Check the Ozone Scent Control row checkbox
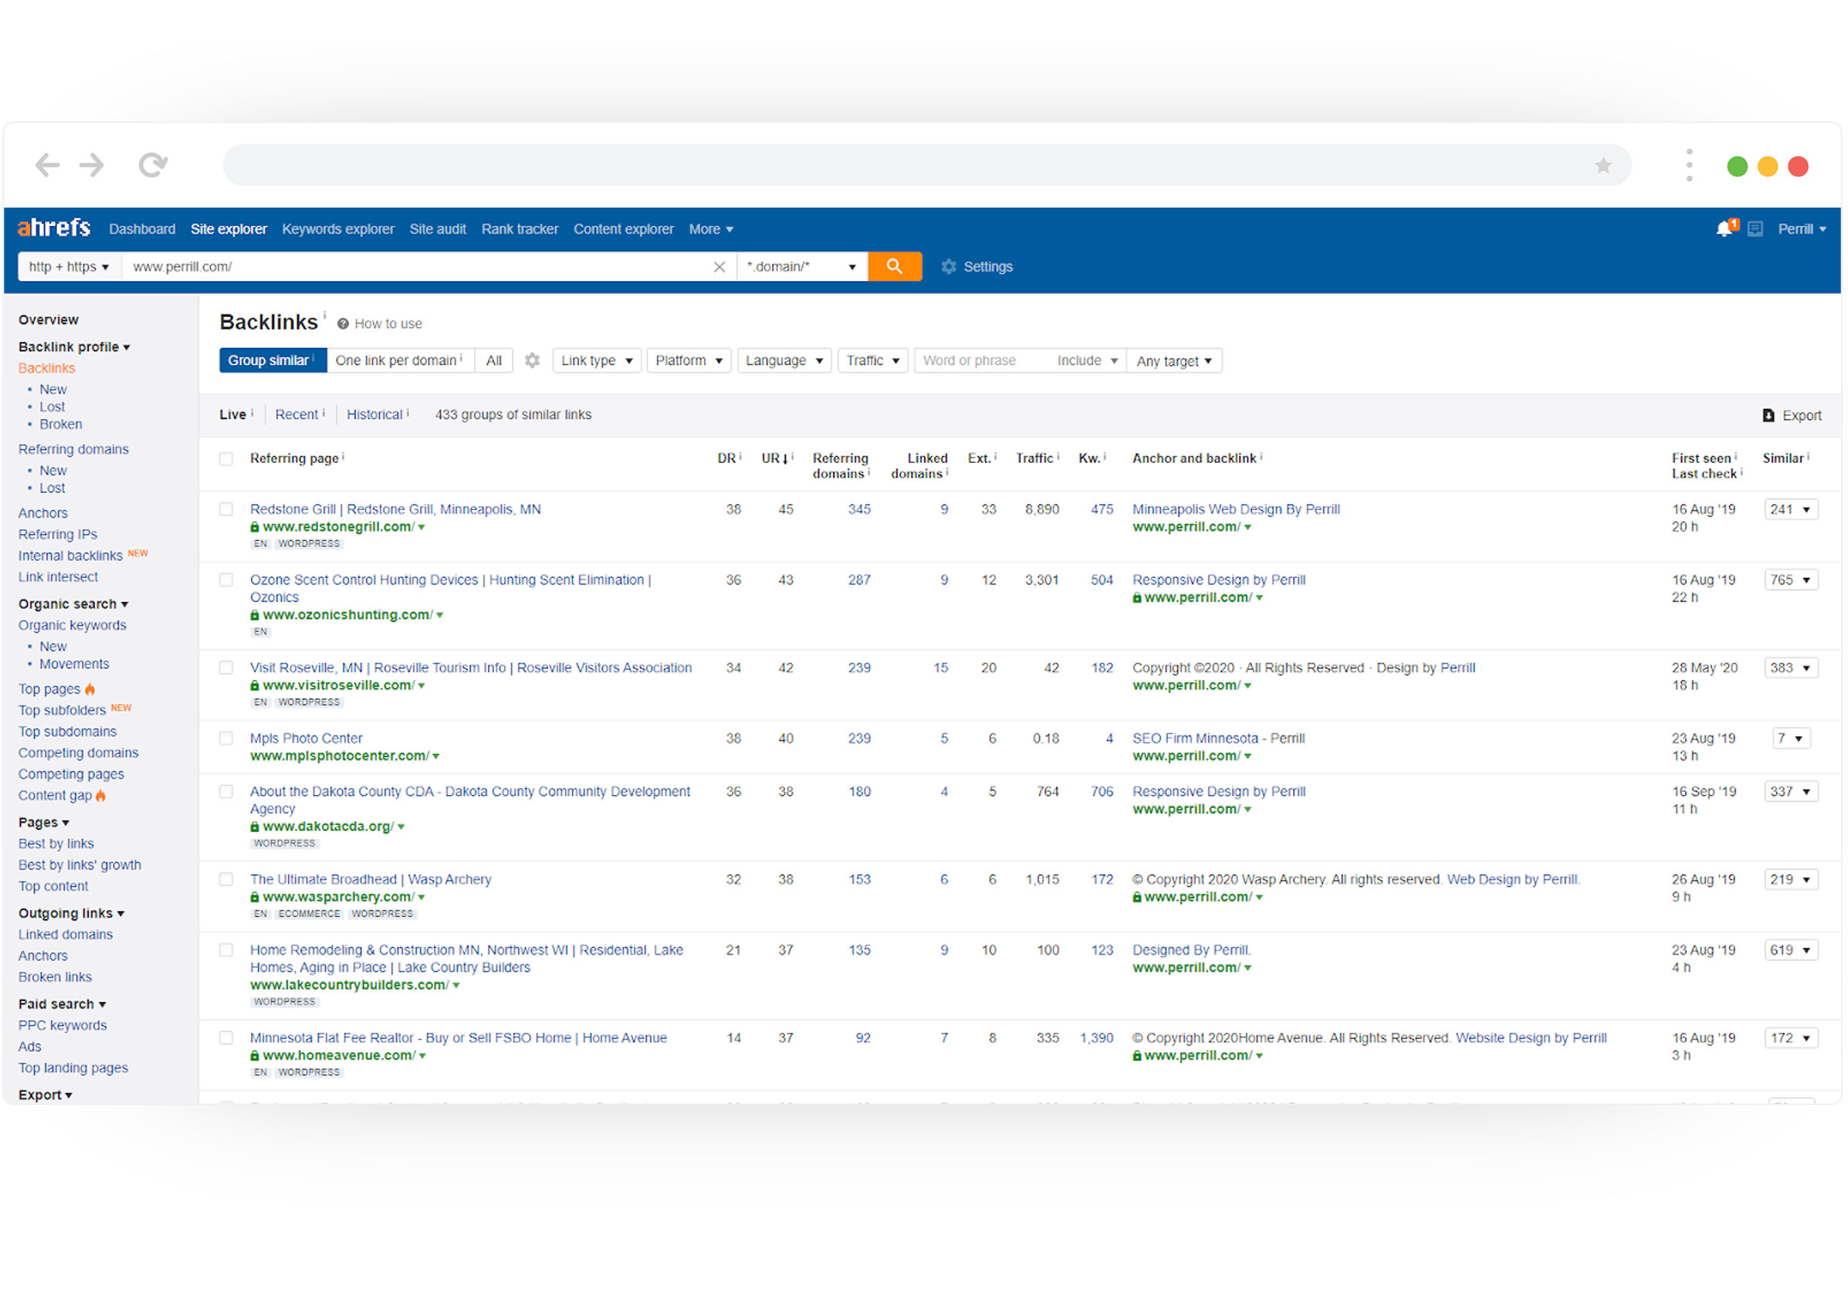Image resolution: width=1848 pixels, height=1298 pixels. tap(226, 580)
